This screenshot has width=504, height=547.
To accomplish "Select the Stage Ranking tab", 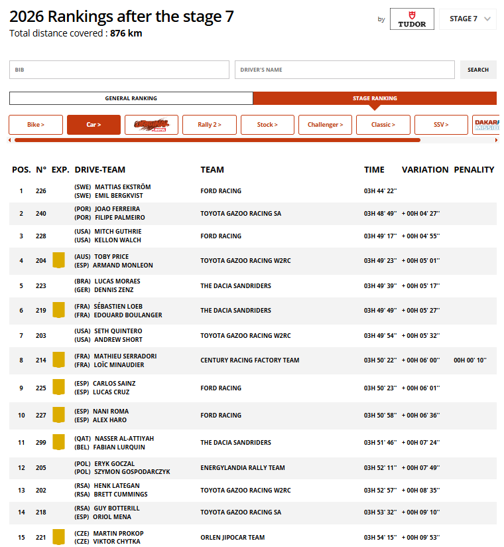I will point(375,98).
